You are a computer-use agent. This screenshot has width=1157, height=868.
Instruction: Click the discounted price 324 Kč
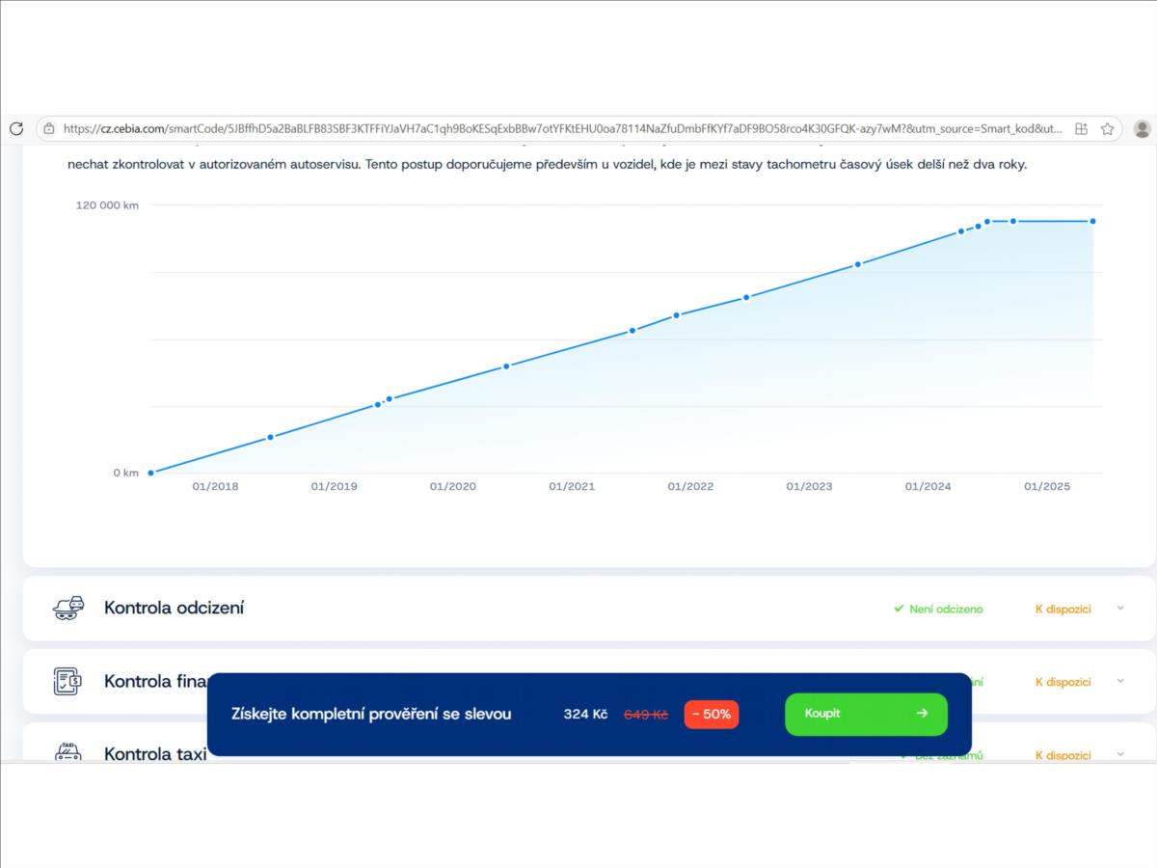click(x=585, y=714)
